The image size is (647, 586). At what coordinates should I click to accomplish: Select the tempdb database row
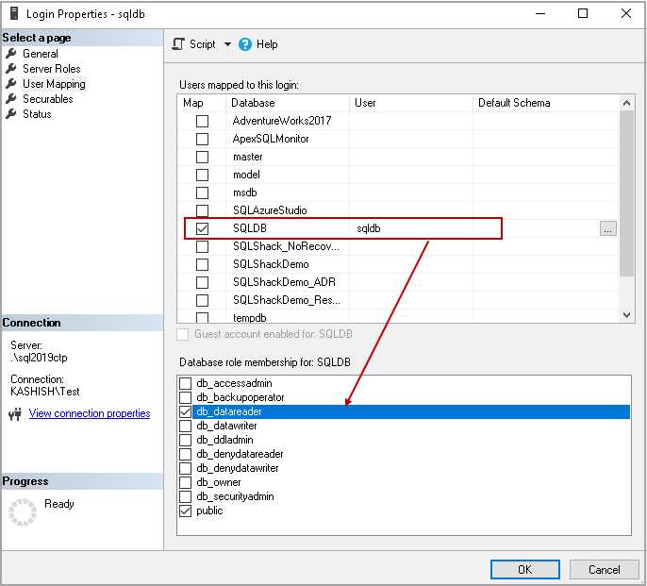(398, 317)
